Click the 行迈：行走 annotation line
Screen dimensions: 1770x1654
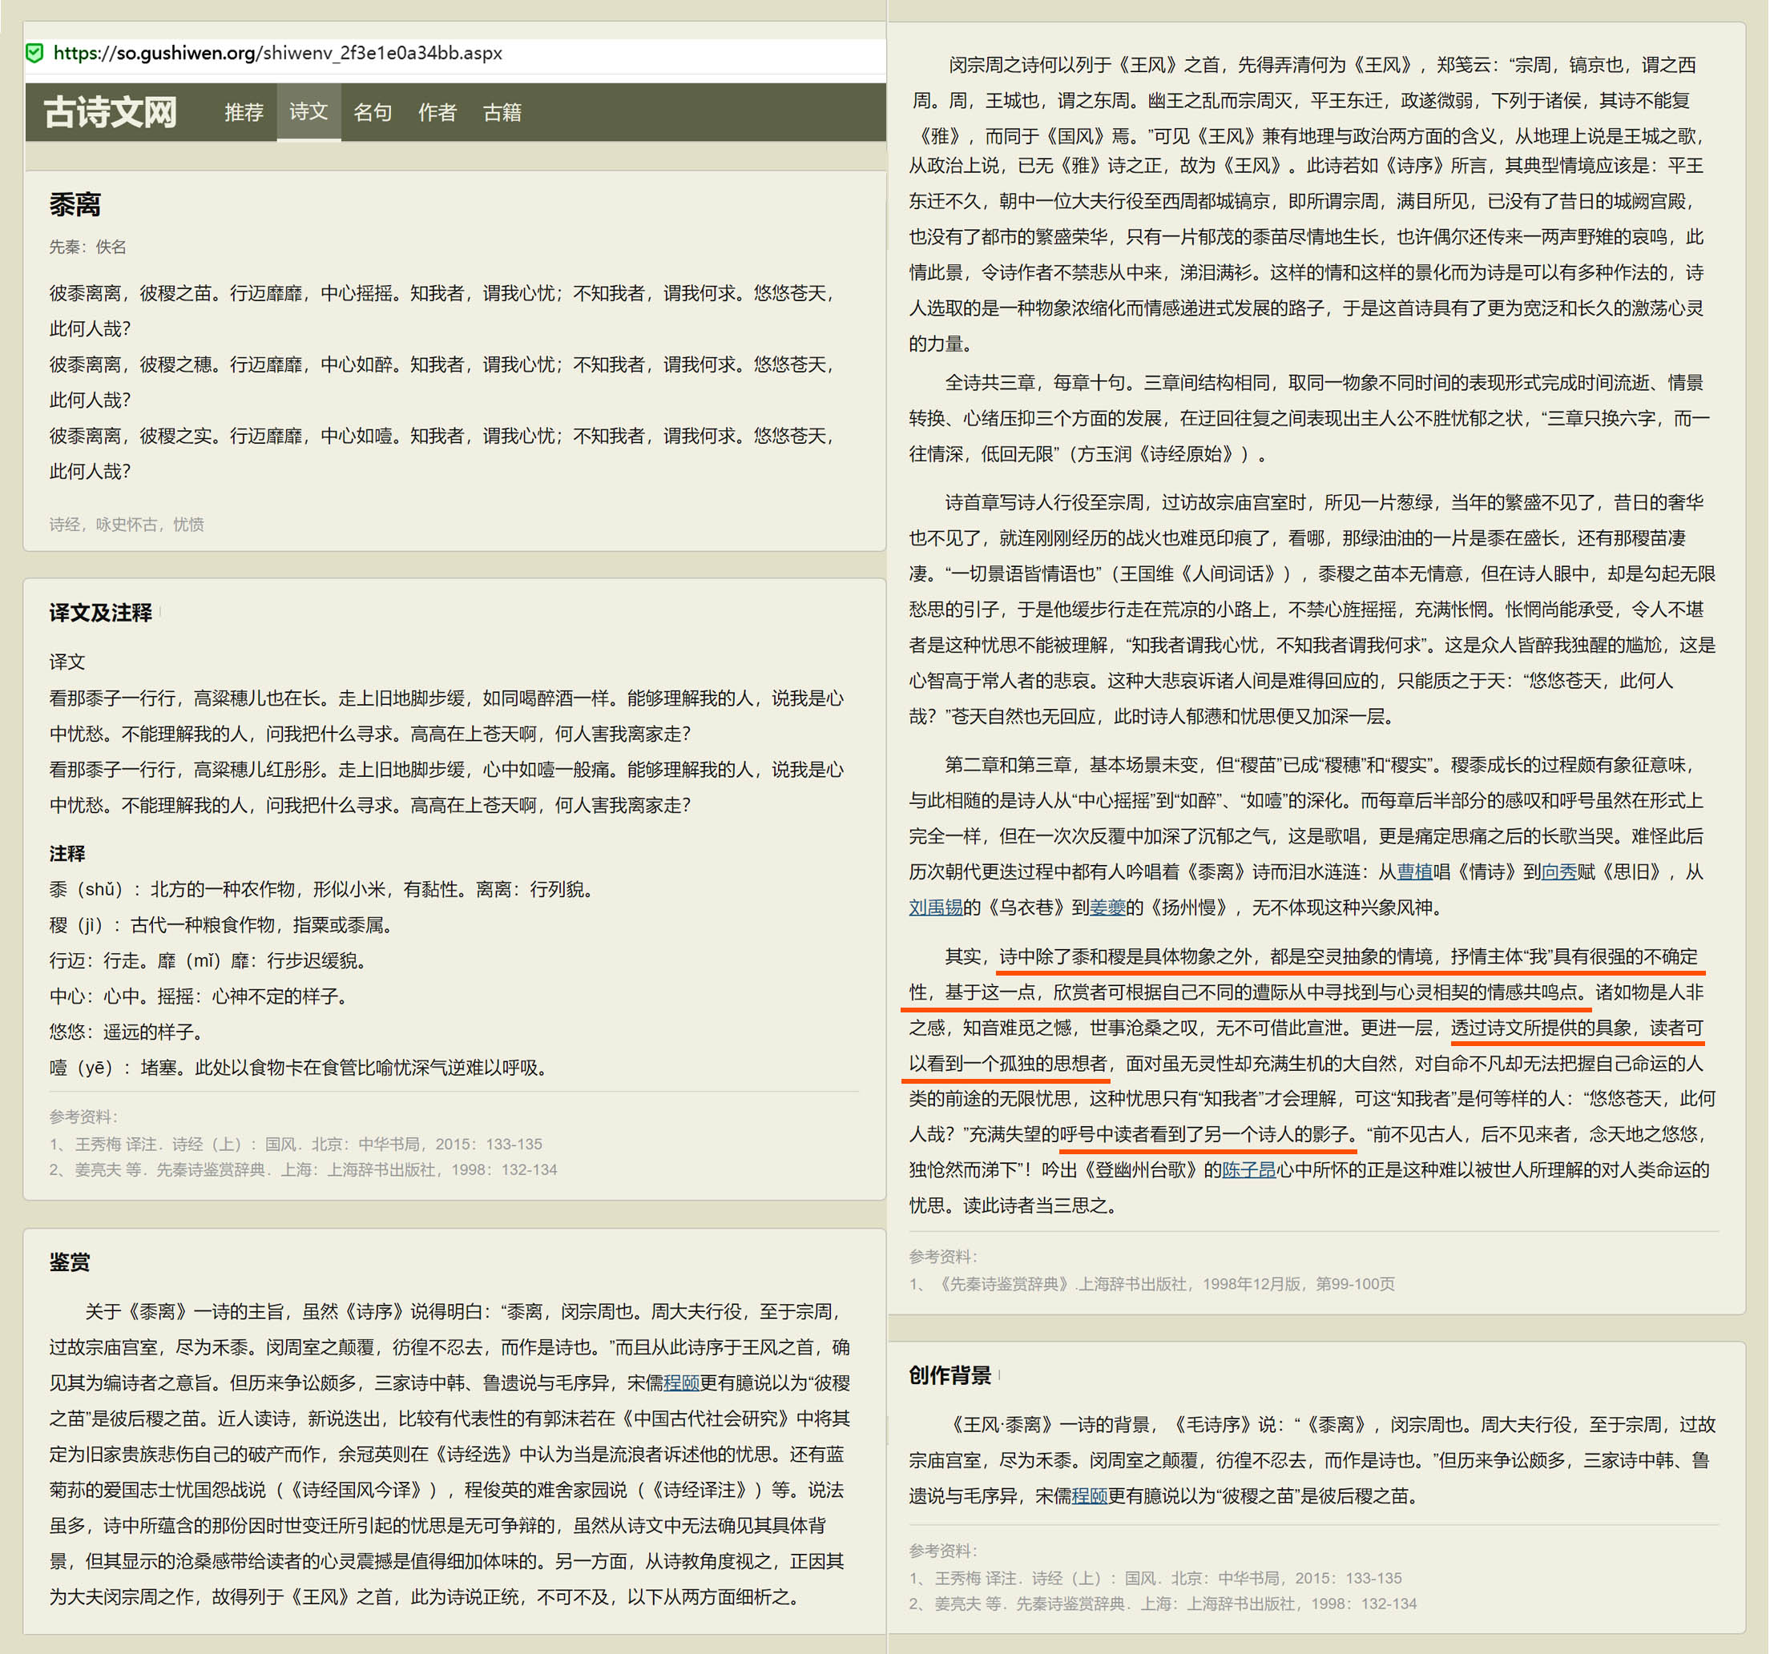pyautogui.click(x=208, y=960)
